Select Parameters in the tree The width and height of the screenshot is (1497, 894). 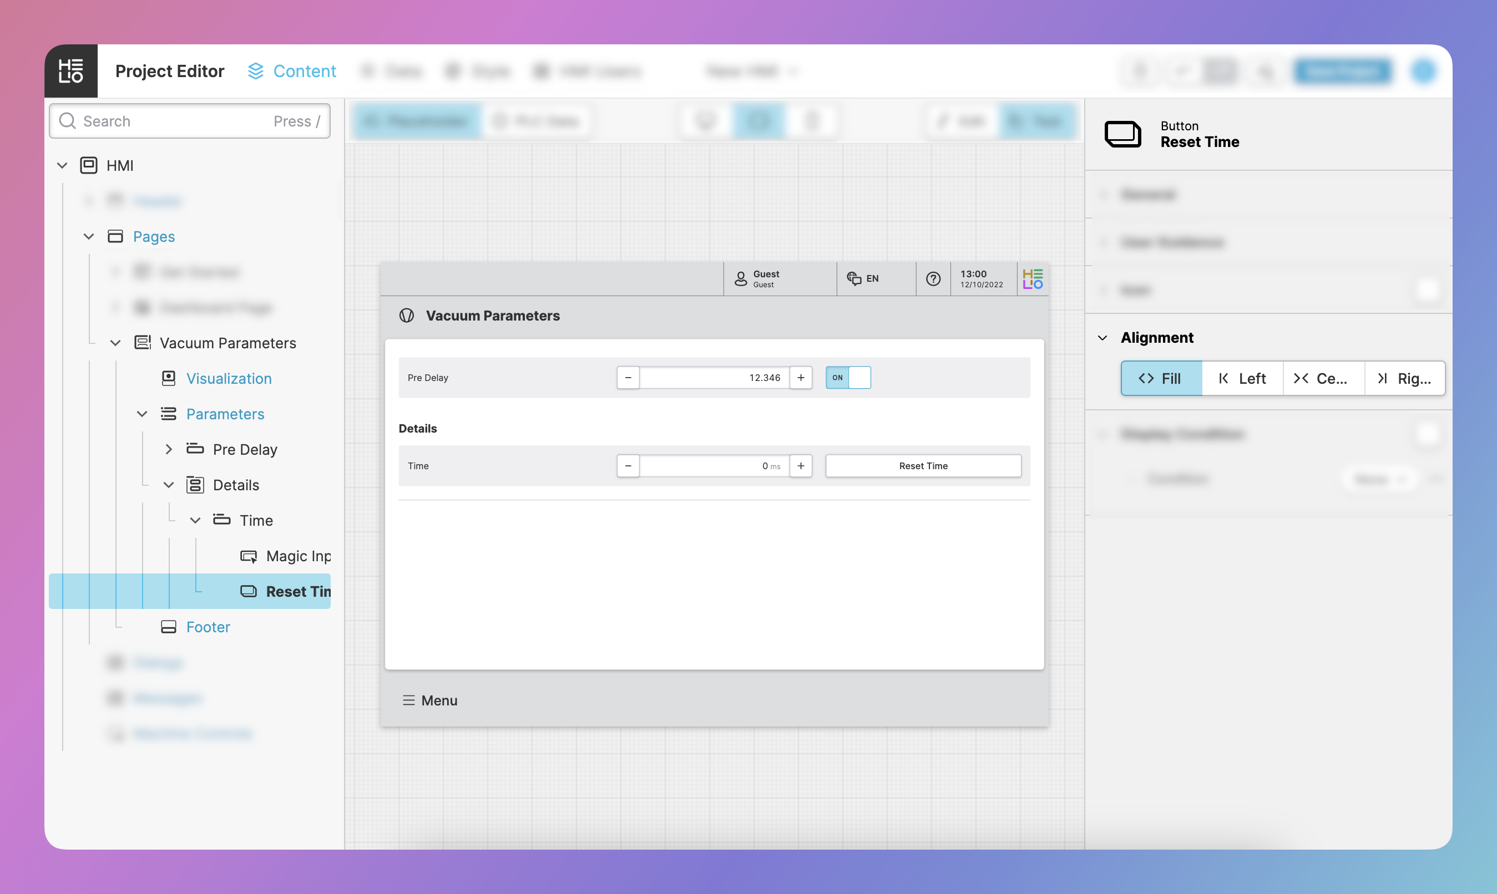click(225, 414)
